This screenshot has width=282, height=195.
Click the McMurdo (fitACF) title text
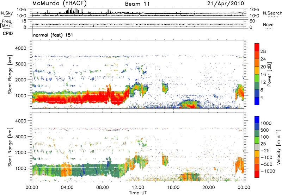pyautogui.click(x=59, y=4)
